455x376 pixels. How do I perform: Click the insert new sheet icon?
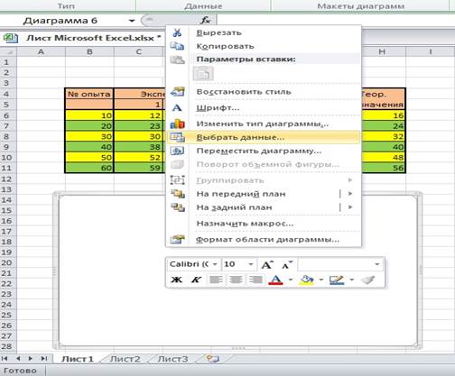click(212, 358)
